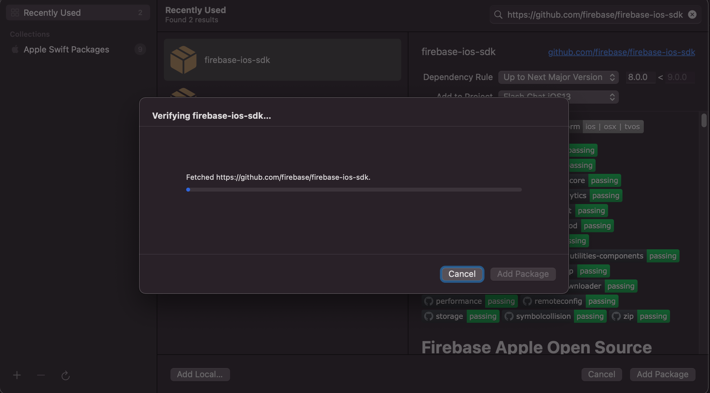Click the README pane vertical scrollbar
710x393 pixels.
point(704,120)
